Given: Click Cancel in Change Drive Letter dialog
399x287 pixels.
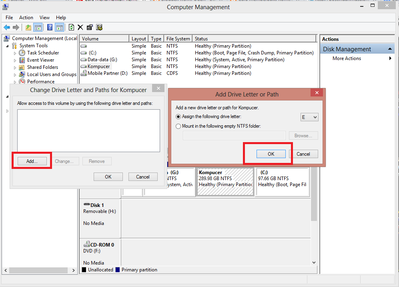Looking at the screenshot, I should click(x=143, y=177).
